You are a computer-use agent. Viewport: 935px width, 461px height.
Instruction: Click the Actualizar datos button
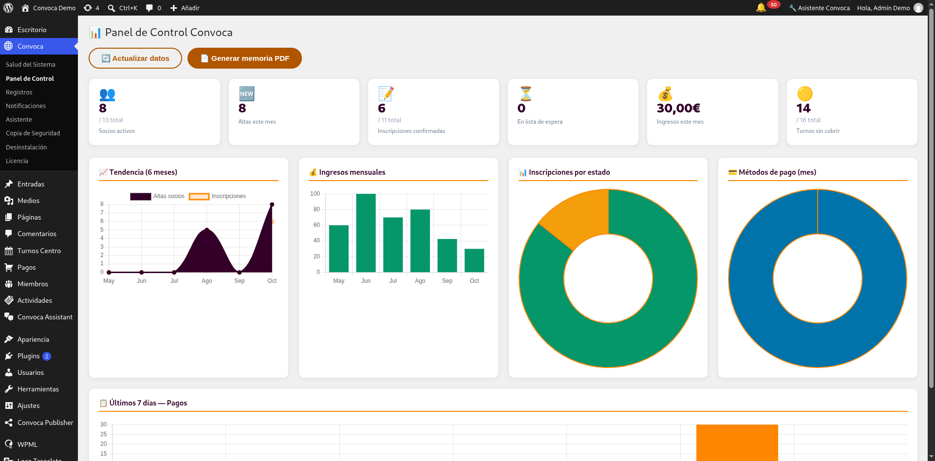(135, 58)
